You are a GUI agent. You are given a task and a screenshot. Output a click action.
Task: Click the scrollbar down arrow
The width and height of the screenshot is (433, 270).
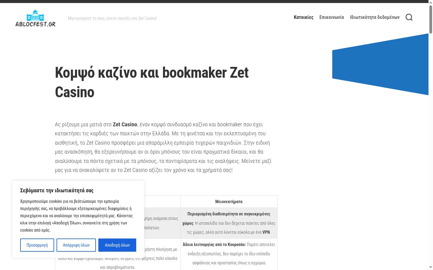431,267
